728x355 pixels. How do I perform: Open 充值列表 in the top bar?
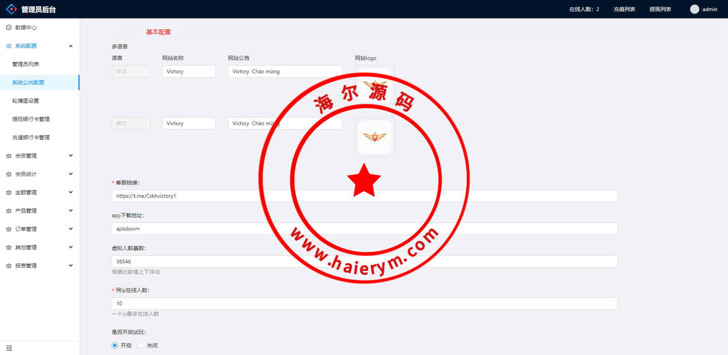coord(624,9)
